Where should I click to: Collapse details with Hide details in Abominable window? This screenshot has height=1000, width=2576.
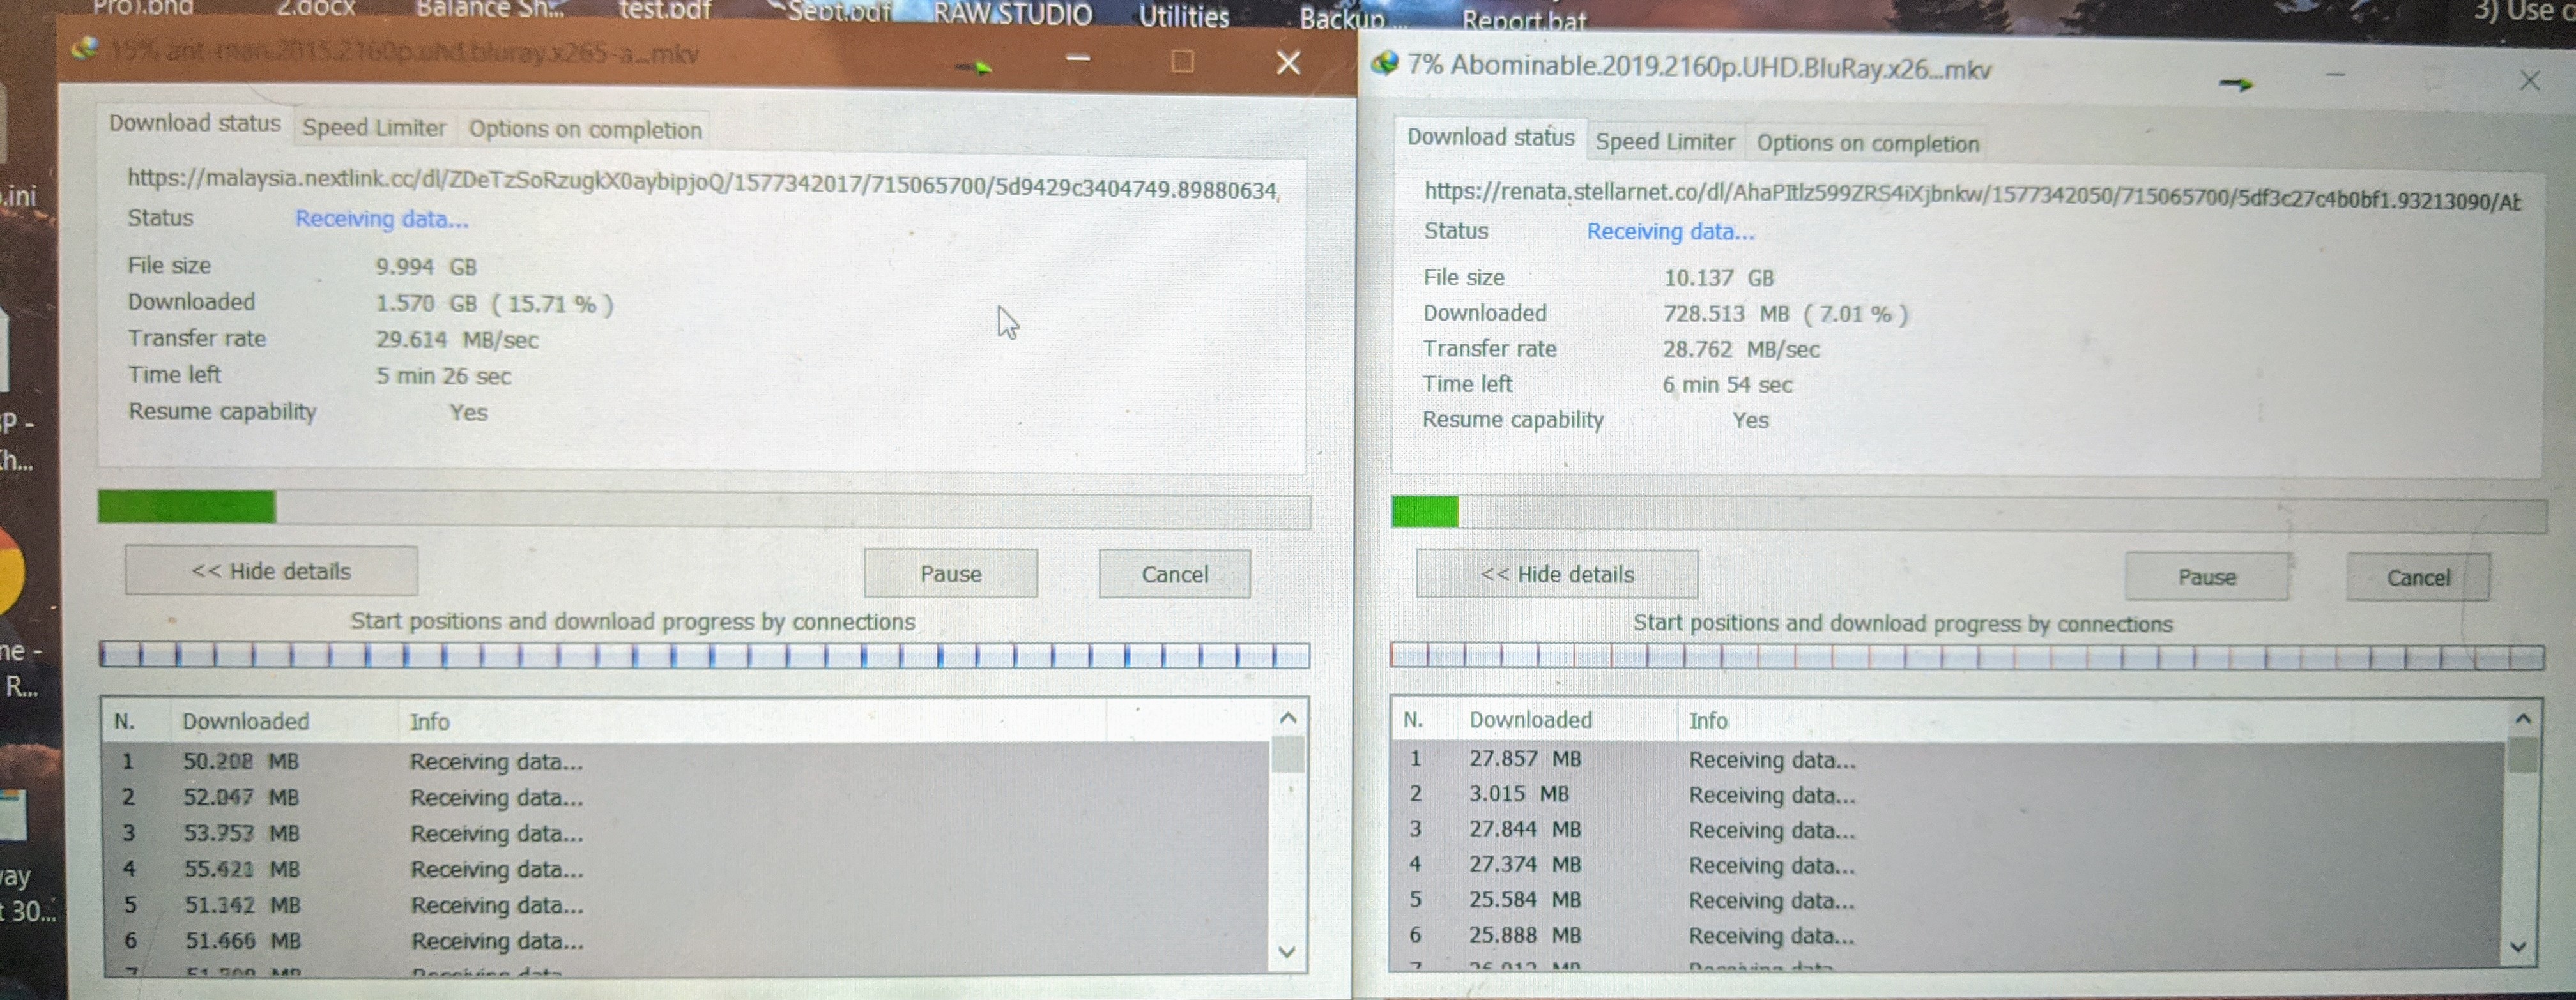coord(1556,575)
